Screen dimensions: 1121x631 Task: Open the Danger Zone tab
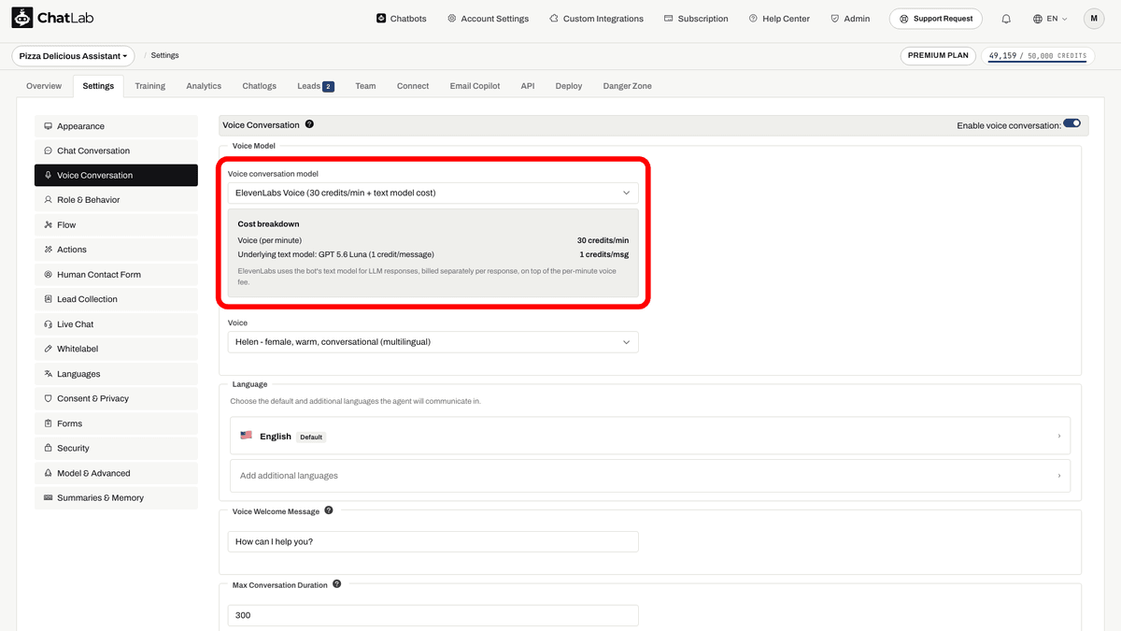click(x=628, y=86)
